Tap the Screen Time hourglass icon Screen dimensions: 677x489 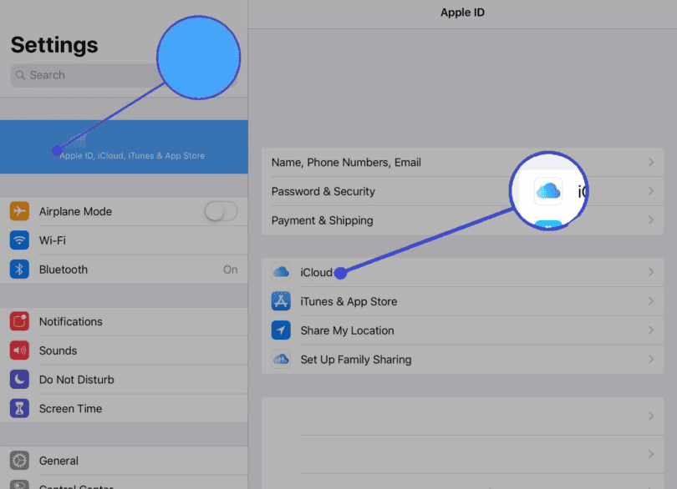pyautogui.click(x=19, y=409)
